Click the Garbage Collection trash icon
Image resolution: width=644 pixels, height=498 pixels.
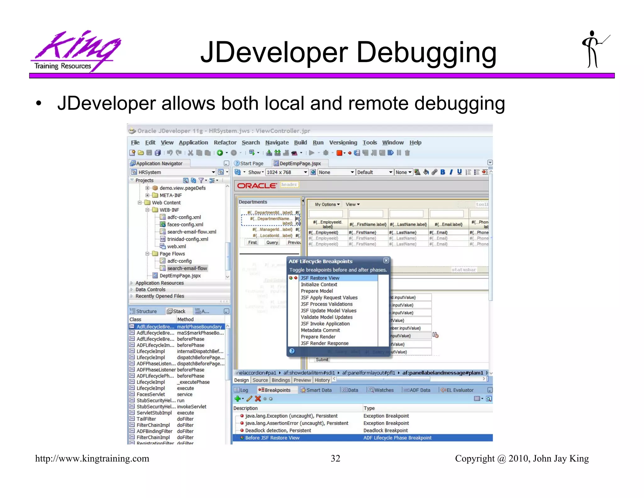[x=407, y=153]
